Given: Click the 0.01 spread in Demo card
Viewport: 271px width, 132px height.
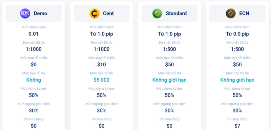Looking at the screenshot, I should [34, 34].
